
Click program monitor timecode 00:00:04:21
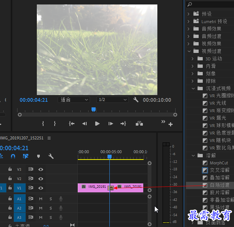point(33,100)
